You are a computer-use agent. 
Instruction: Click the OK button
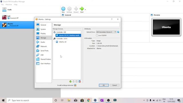[x=104, y=85]
